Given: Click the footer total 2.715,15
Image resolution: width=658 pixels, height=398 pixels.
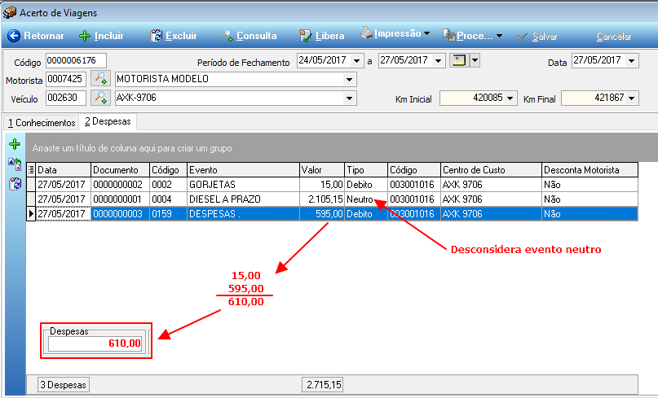Looking at the screenshot, I should [x=322, y=385].
